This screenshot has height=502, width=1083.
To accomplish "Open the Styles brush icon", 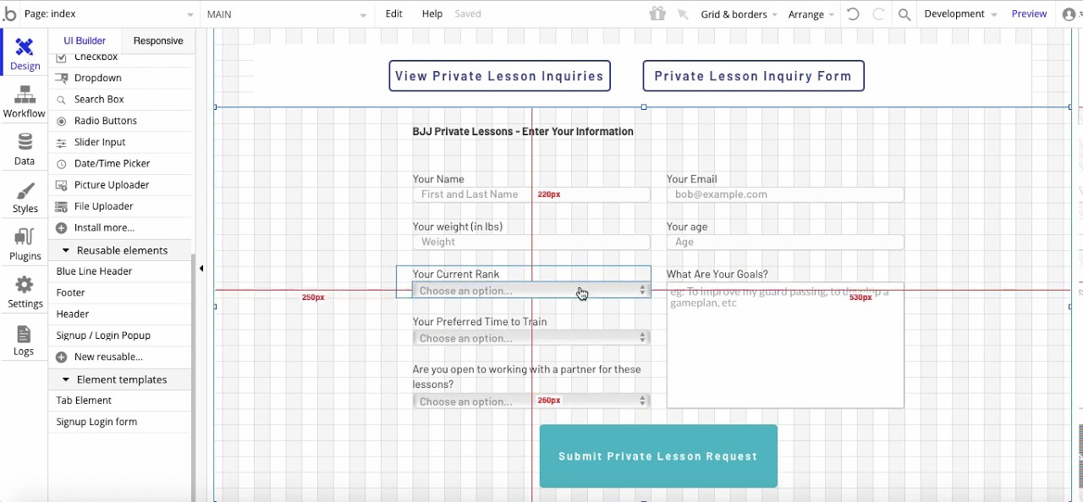I will [x=25, y=191].
